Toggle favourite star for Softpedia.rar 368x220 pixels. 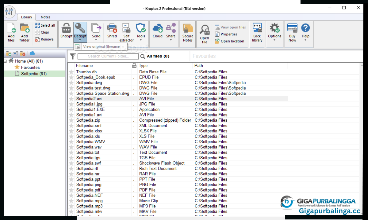click(x=71, y=174)
